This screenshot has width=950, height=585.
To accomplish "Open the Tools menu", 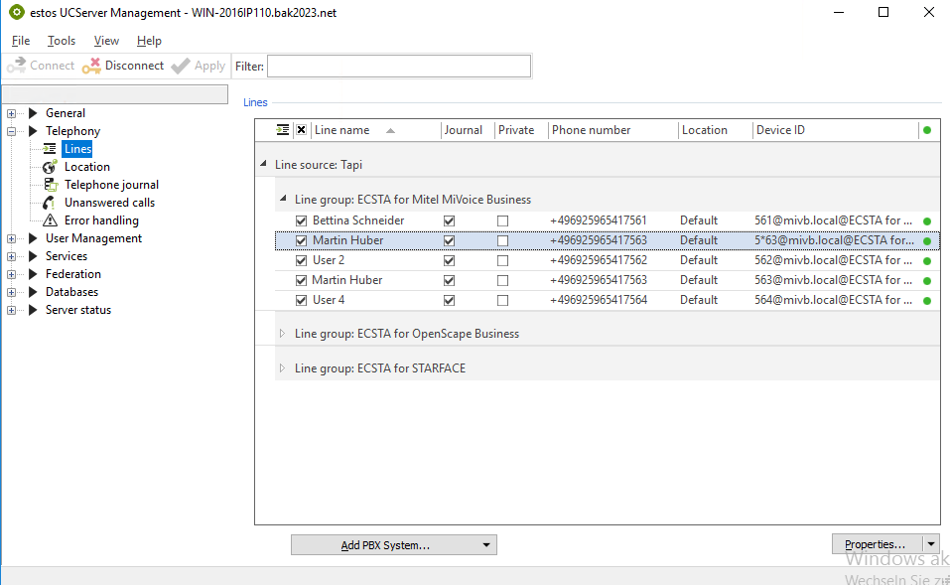I will pyautogui.click(x=62, y=41).
